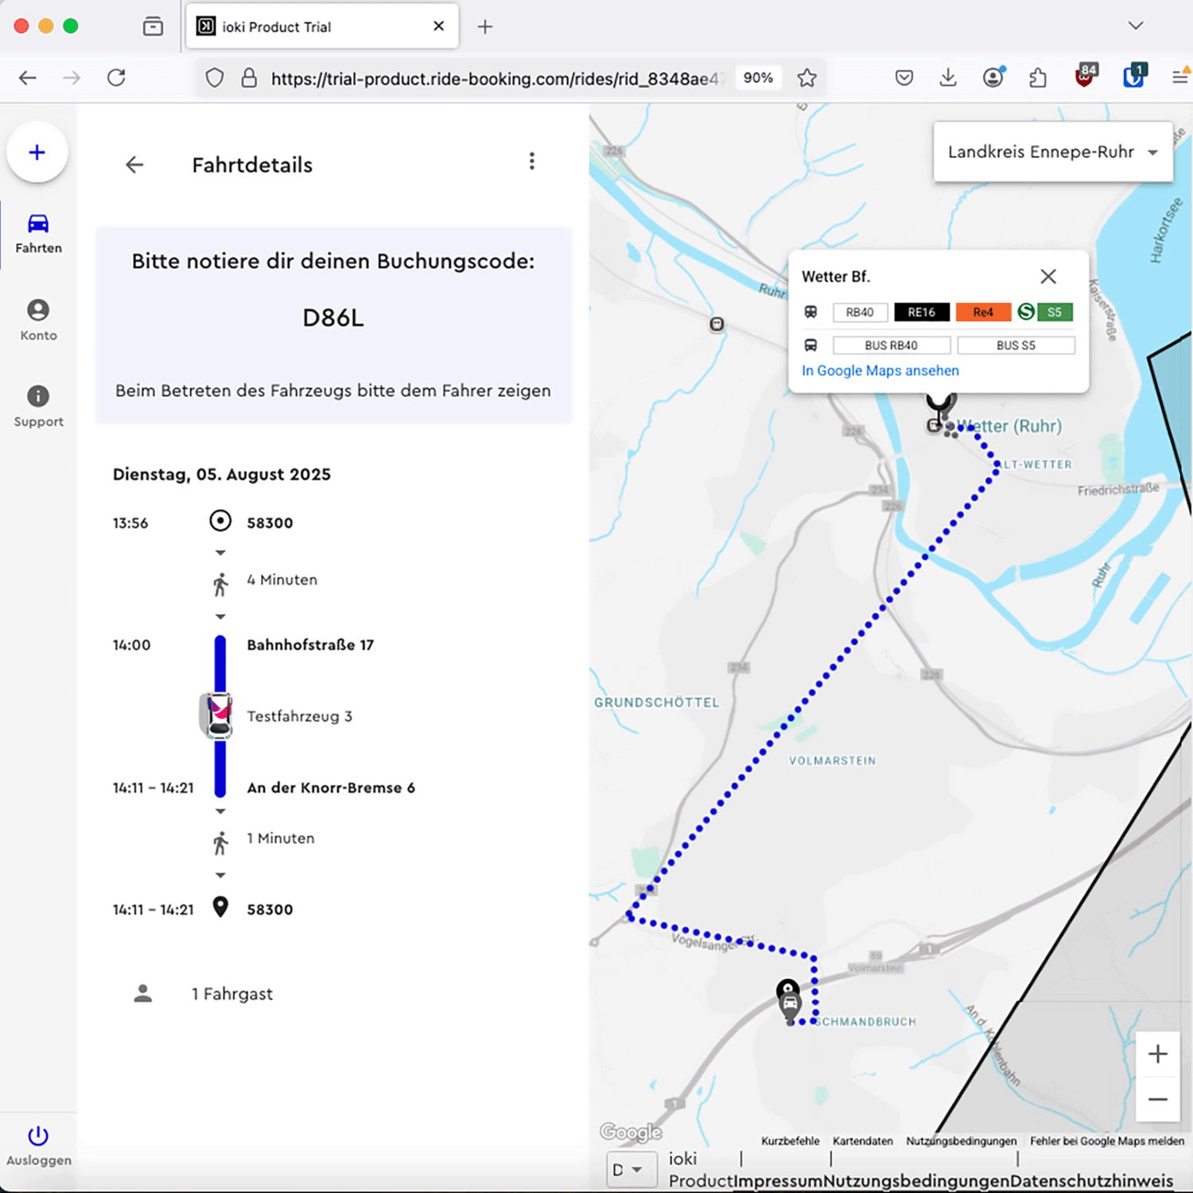Open the extensions puzzle icon

click(1038, 78)
